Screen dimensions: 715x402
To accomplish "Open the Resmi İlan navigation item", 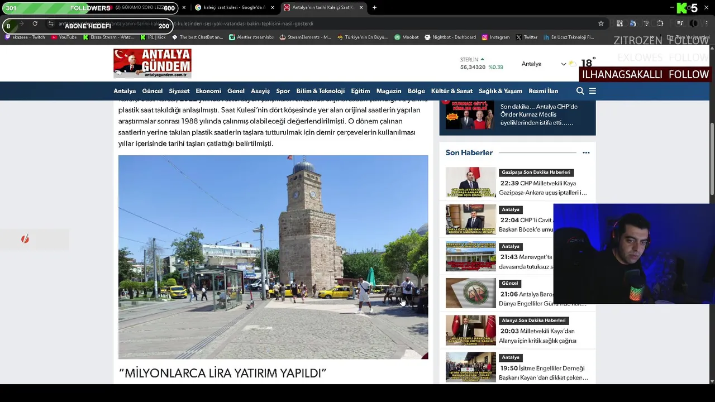I will click(x=544, y=91).
